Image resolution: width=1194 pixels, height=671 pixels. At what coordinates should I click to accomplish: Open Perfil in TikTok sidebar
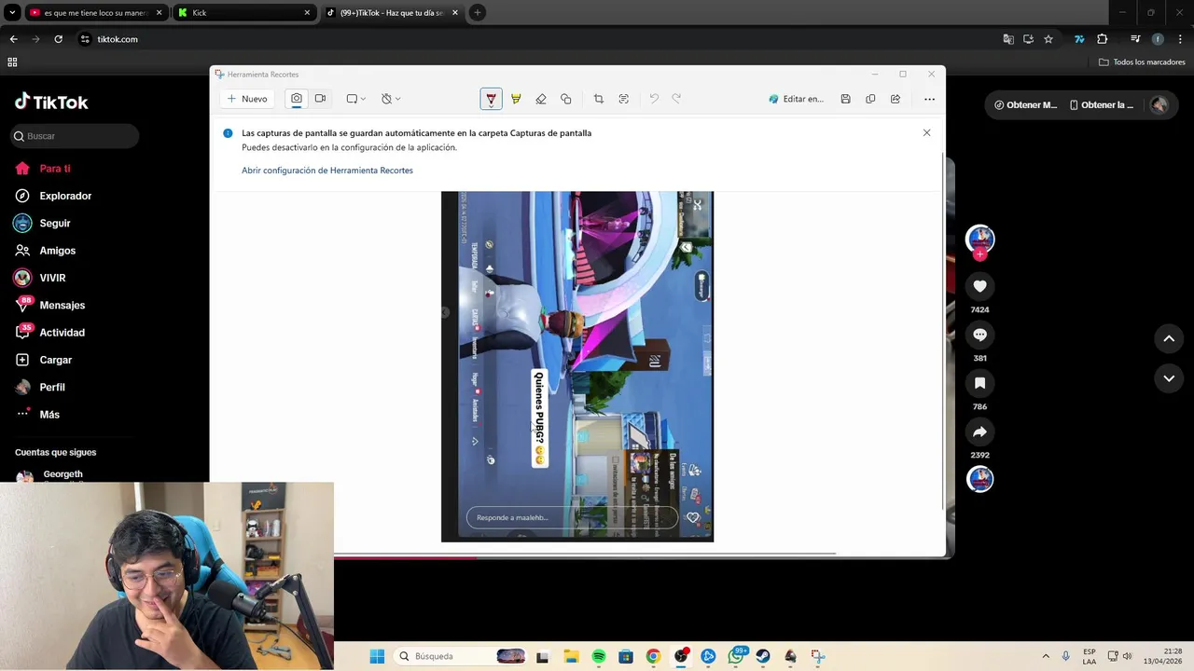[40, 387]
